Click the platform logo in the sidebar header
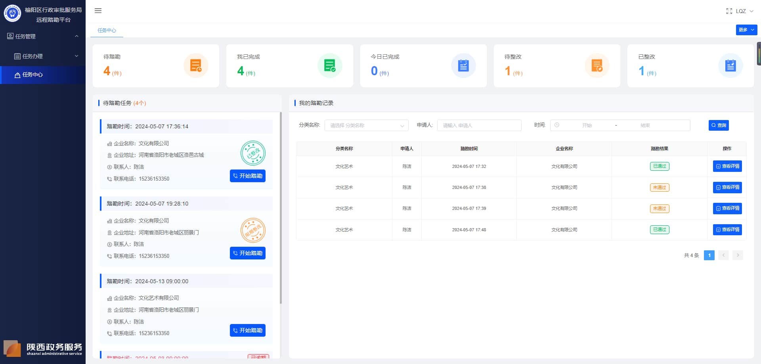This screenshot has width=761, height=364. coord(12,13)
